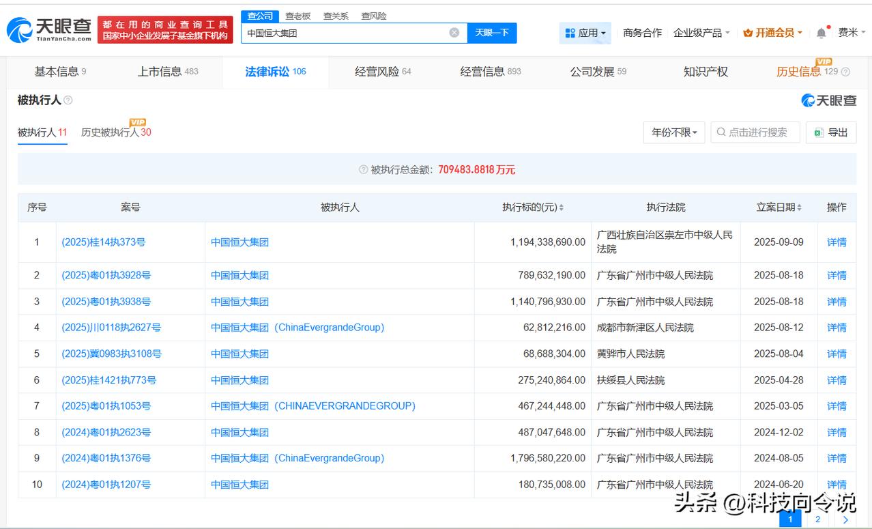Open the notification bell
The width and height of the screenshot is (872, 529).
tap(822, 33)
